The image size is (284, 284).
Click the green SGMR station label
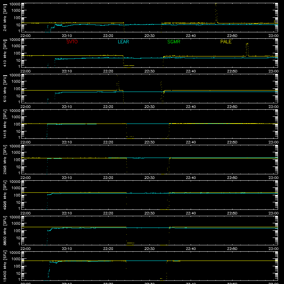174,42
